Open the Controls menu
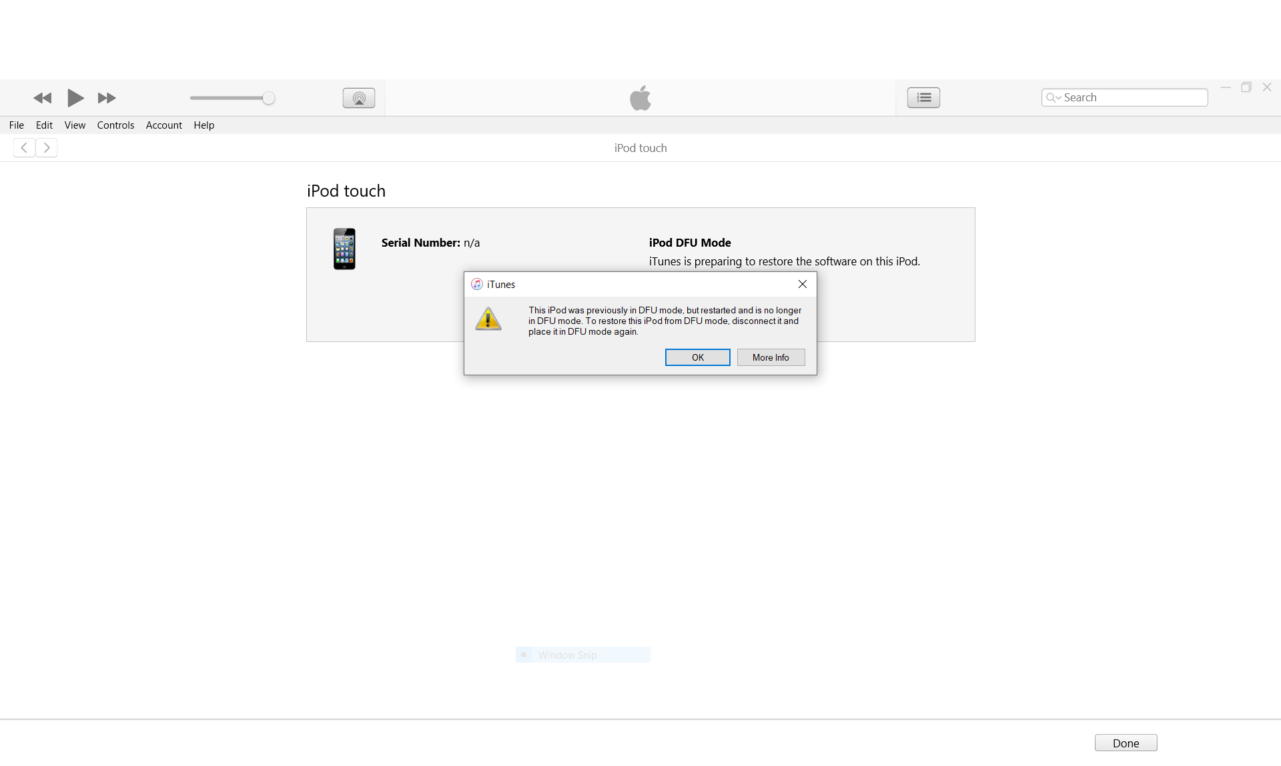The width and height of the screenshot is (1281, 766). tap(115, 125)
